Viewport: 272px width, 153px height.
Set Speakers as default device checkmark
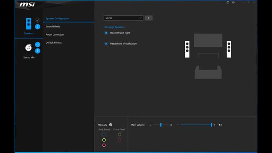pos(37,20)
